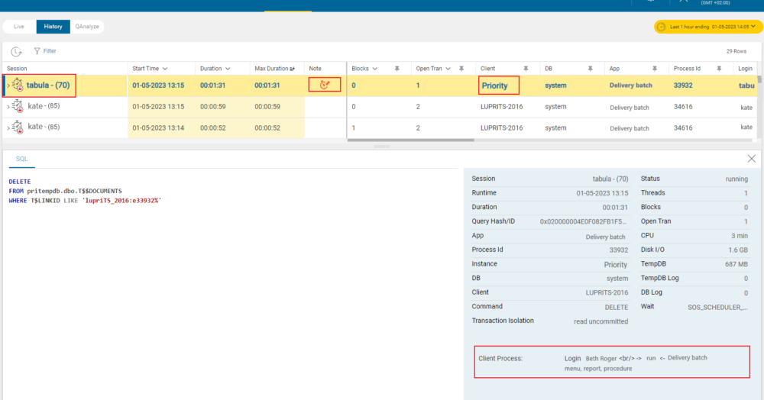
Task: Click Process Id 33932 in top row
Action: 682,85
